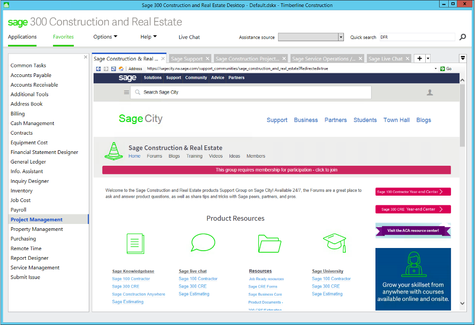This screenshot has width=475, height=325.
Task: Close the Sage Support tab
Action: pos(208,59)
